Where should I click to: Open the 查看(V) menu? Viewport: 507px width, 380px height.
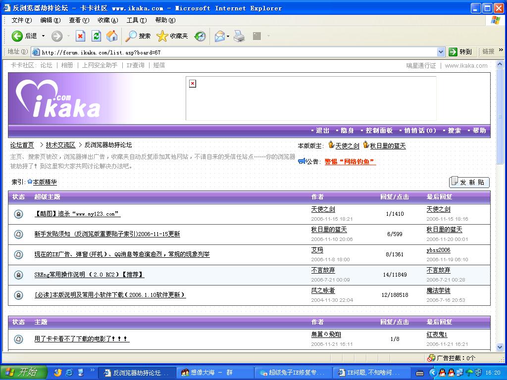click(x=79, y=20)
